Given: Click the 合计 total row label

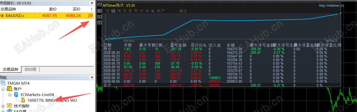Looking at the screenshot, I should pyautogui.click(x=107, y=85).
